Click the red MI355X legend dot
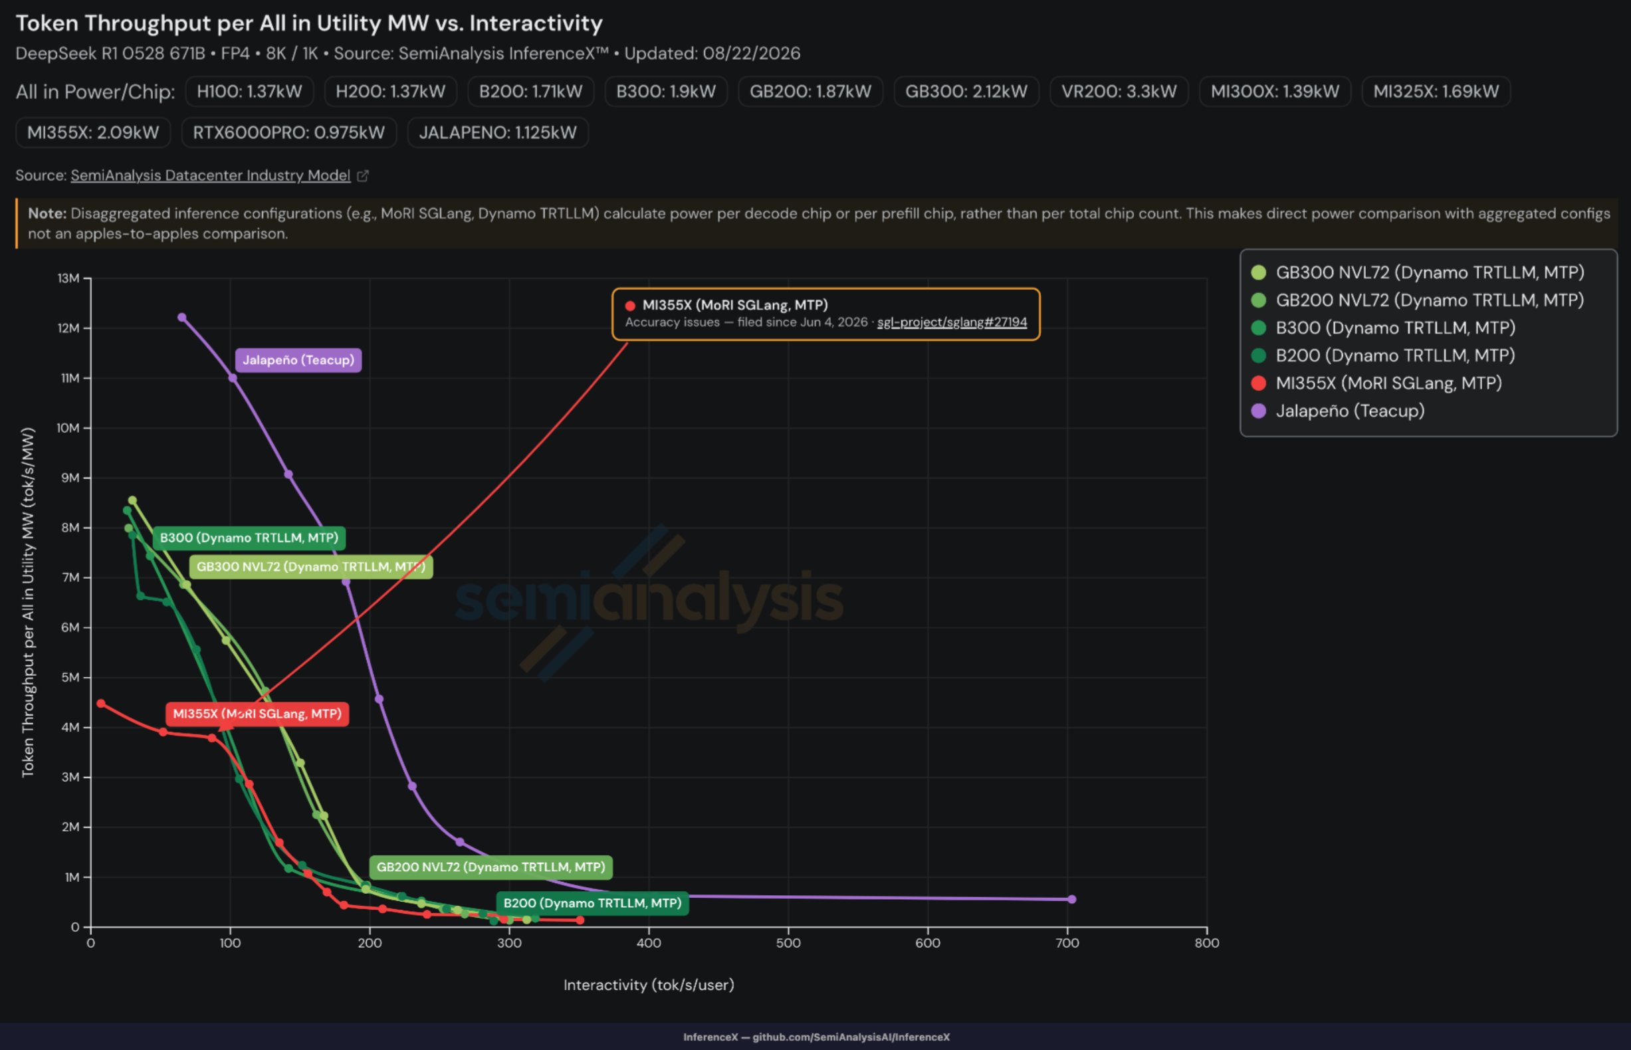 [1259, 383]
